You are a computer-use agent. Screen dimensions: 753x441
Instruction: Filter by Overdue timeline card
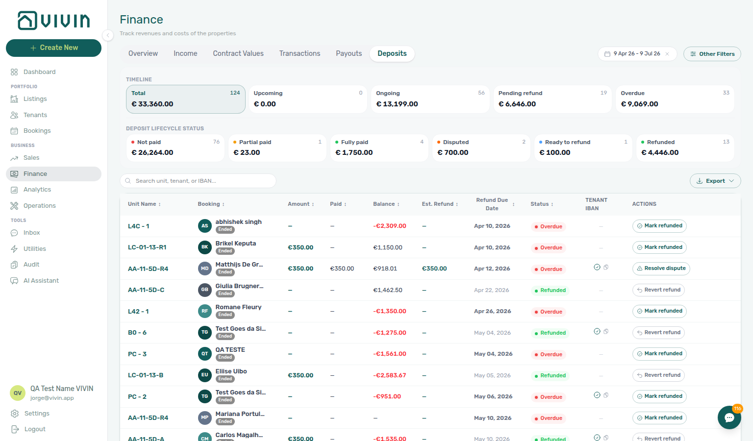pyautogui.click(x=675, y=99)
